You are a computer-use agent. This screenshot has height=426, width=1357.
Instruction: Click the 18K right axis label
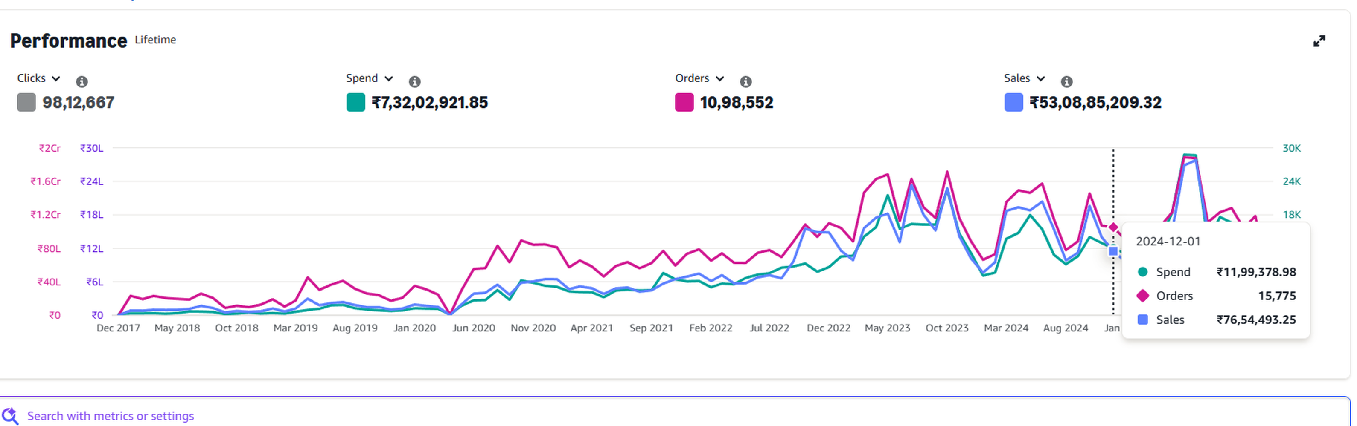1292,215
